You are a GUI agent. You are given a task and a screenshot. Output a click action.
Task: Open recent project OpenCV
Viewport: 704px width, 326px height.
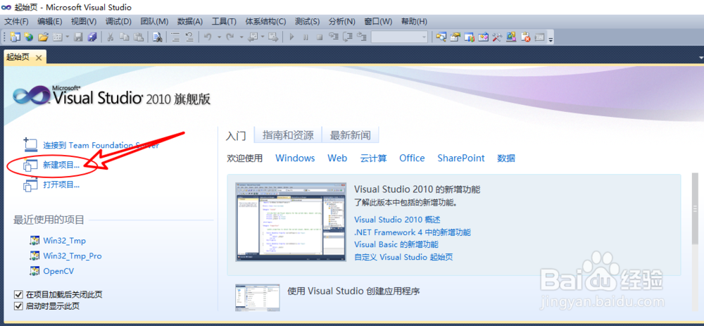pyautogui.click(x=58, y=271)
